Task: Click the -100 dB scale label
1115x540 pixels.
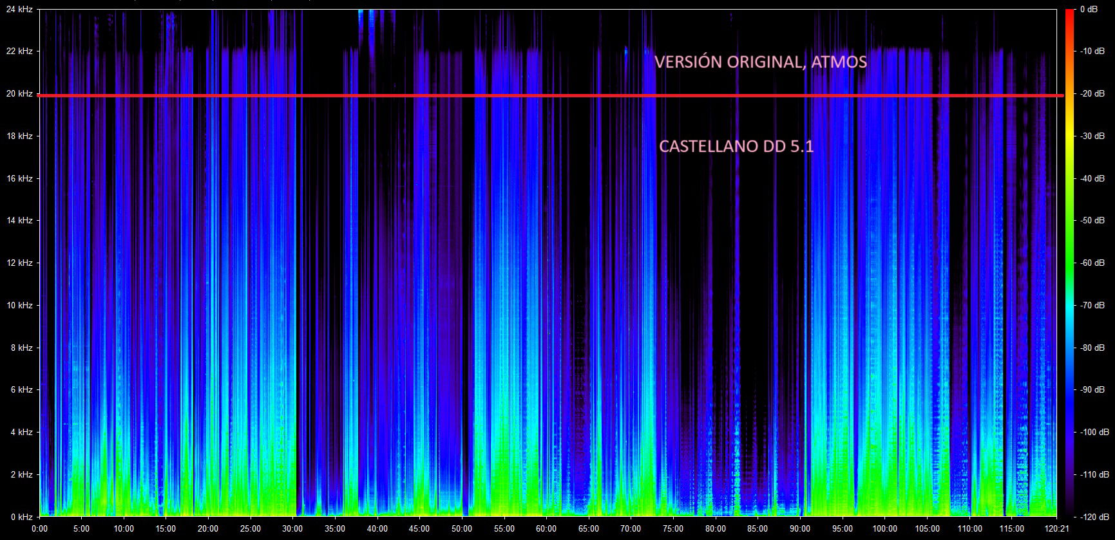Action: [1094, 433]
